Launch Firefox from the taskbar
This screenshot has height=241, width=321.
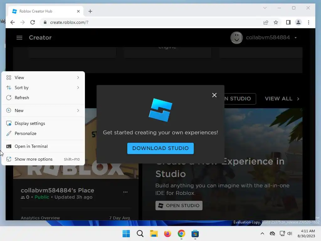click(167, 233)
